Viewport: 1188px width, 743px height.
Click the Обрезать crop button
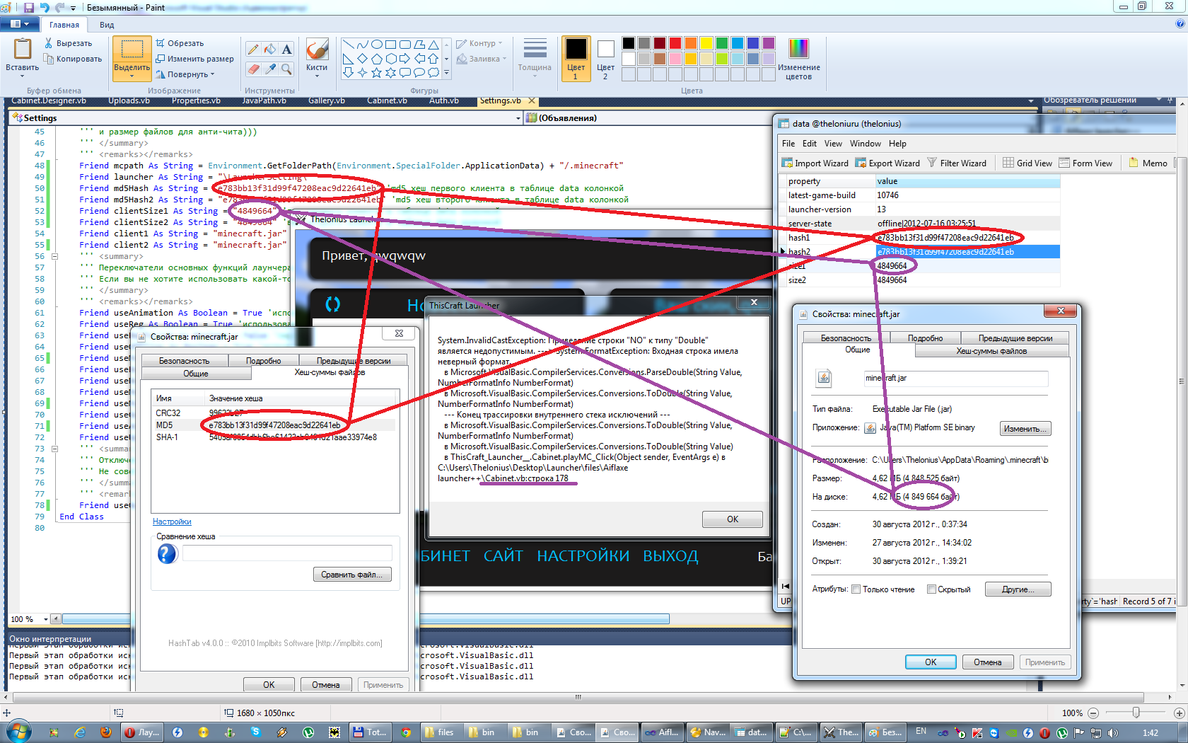[x=180, y=43]
